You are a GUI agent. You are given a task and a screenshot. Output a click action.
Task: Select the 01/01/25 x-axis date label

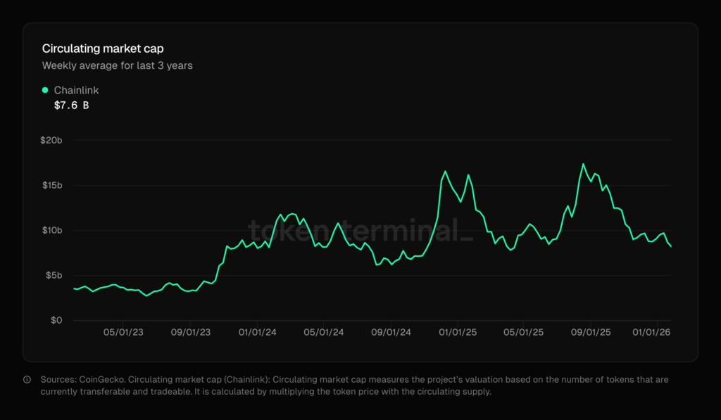458,333
